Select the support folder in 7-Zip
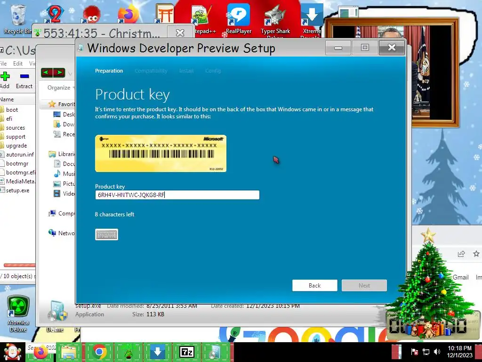 (x=16, y=137)
